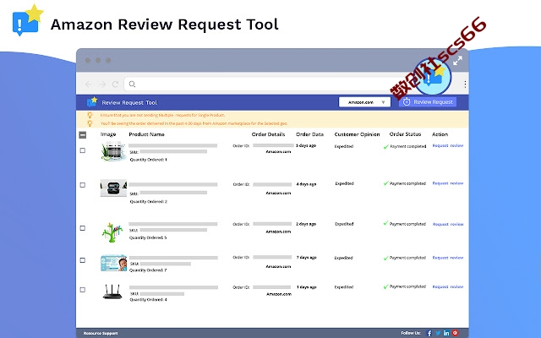
Task: Check the box for Quantity Ordered: 2 row
Action: [83, 185]
